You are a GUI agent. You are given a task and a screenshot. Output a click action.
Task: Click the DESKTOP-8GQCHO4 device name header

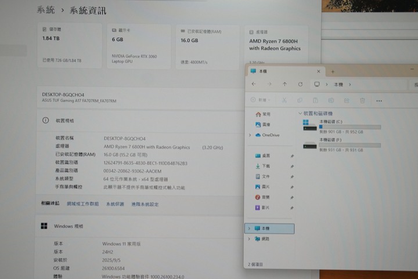click(x=63, y=95)
